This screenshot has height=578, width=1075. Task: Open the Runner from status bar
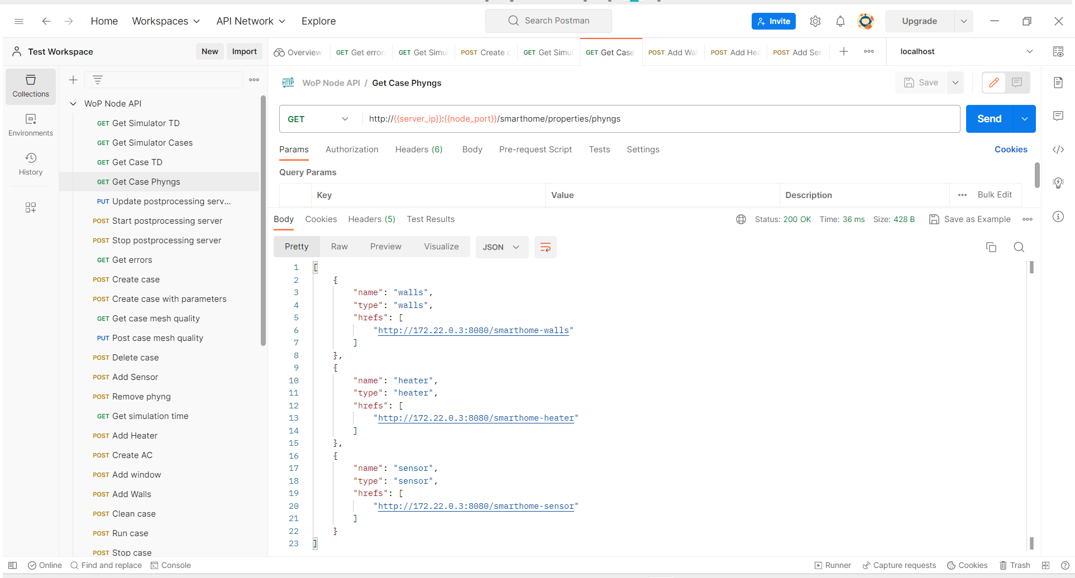pos(833,565)
